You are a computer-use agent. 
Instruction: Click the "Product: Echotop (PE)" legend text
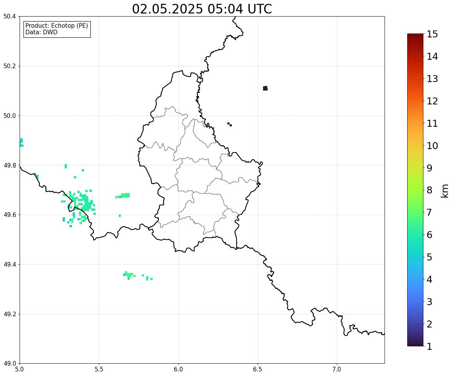(x=57, y=25)
